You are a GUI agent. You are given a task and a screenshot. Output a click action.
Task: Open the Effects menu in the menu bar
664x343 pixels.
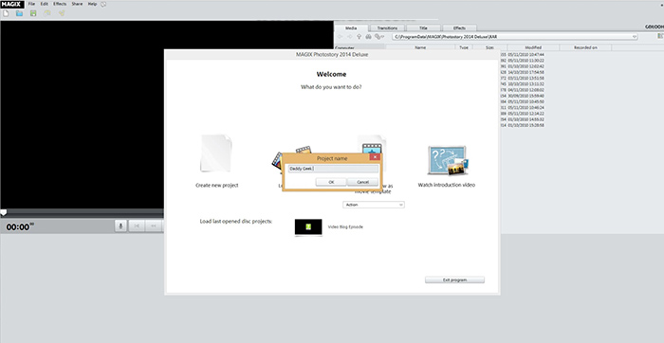[60, 4]
